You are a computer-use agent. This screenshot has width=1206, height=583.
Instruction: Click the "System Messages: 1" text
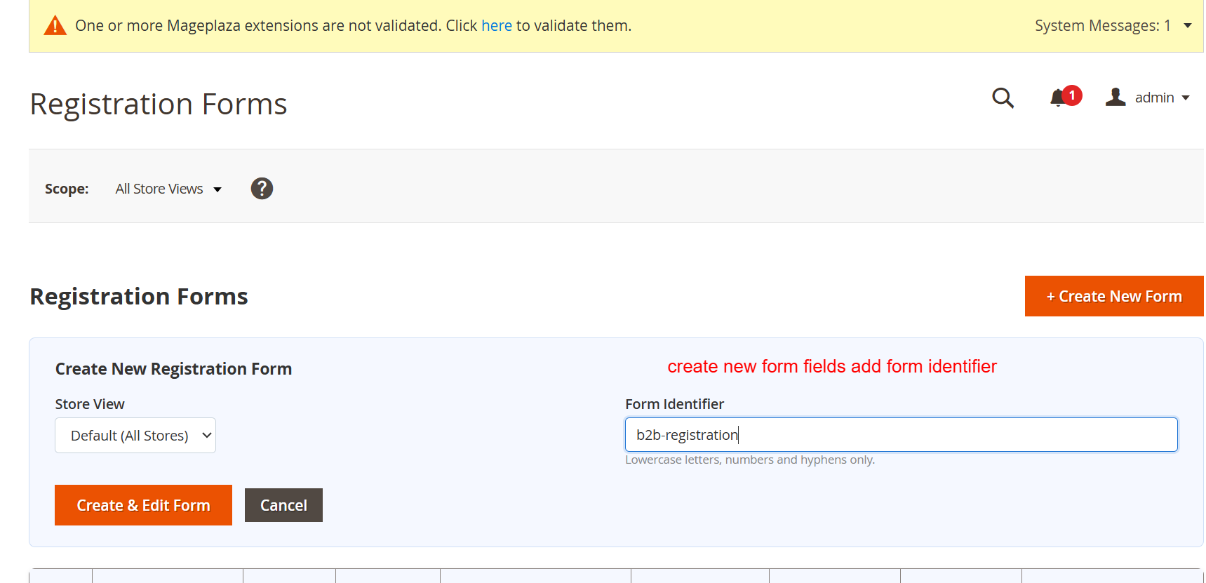point(1102,26)
